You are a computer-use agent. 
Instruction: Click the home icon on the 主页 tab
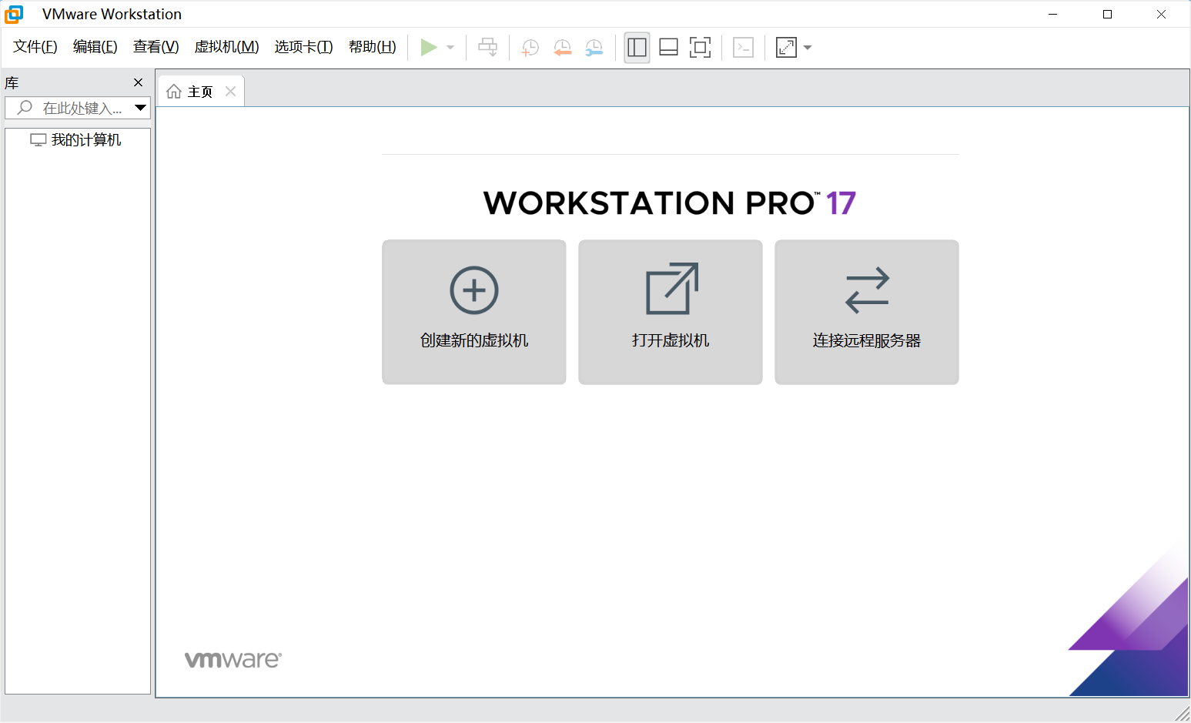[x=174, y=91]
